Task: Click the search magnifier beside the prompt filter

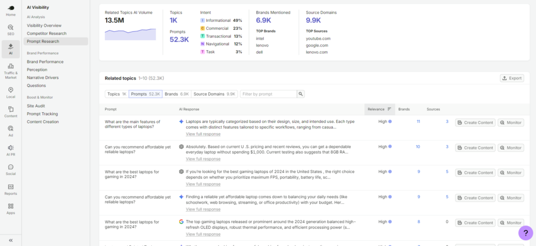Action: [300, 94]
